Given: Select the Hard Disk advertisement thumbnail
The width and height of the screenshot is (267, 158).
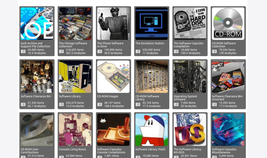Looking at the screenshot, I should (x=190, y=24).
